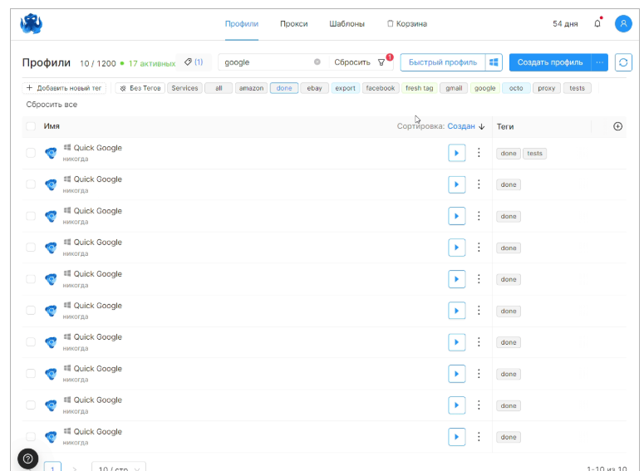Screen dimensions: 644x471
Task: Filter by the facebook tag
Action: click(x=381, y=88)
